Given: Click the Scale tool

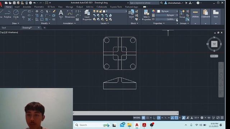Looking at the screenshot, I should coord(42,19).
